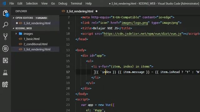The height and width of the screenshot is (112, 200).
Task: Open the Test beaker view icon
Action: [5, 72]
